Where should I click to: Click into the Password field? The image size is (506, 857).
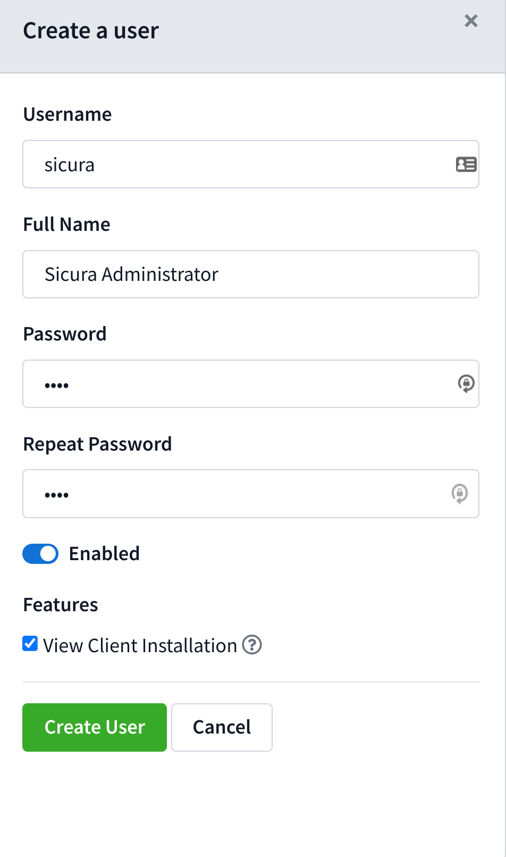(239, 384)
